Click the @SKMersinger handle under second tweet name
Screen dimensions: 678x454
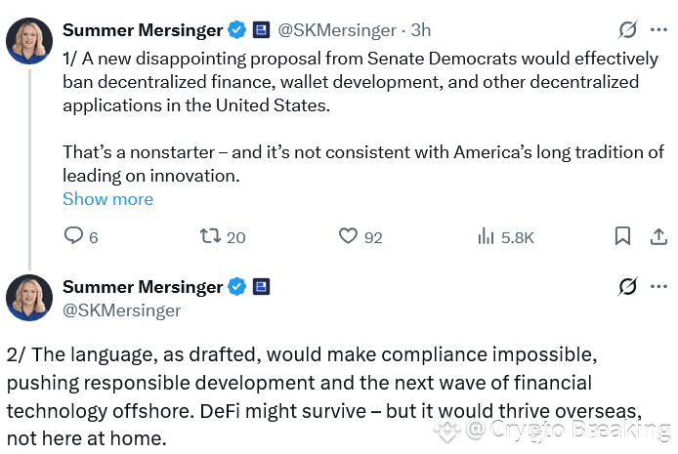[x=122, y=310]
